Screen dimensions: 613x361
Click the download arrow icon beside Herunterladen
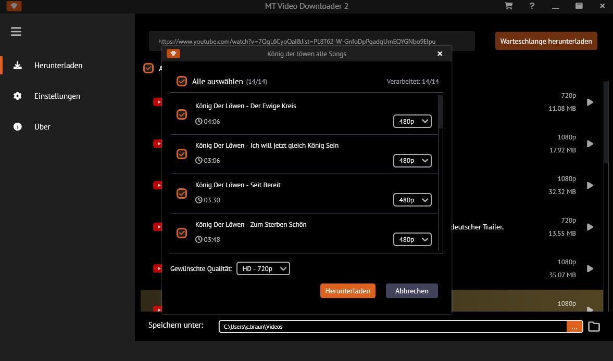(18, 65)
